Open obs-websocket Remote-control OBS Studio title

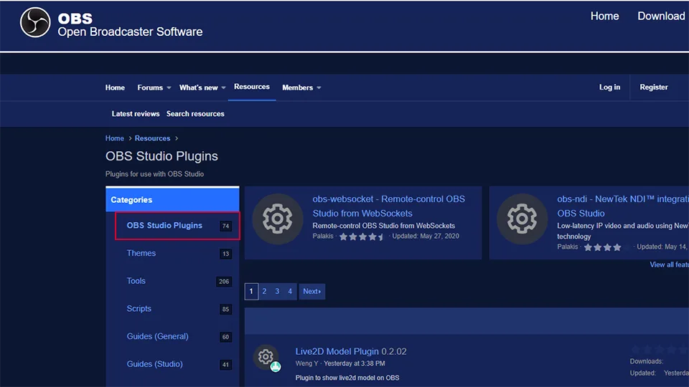(388, 206)
